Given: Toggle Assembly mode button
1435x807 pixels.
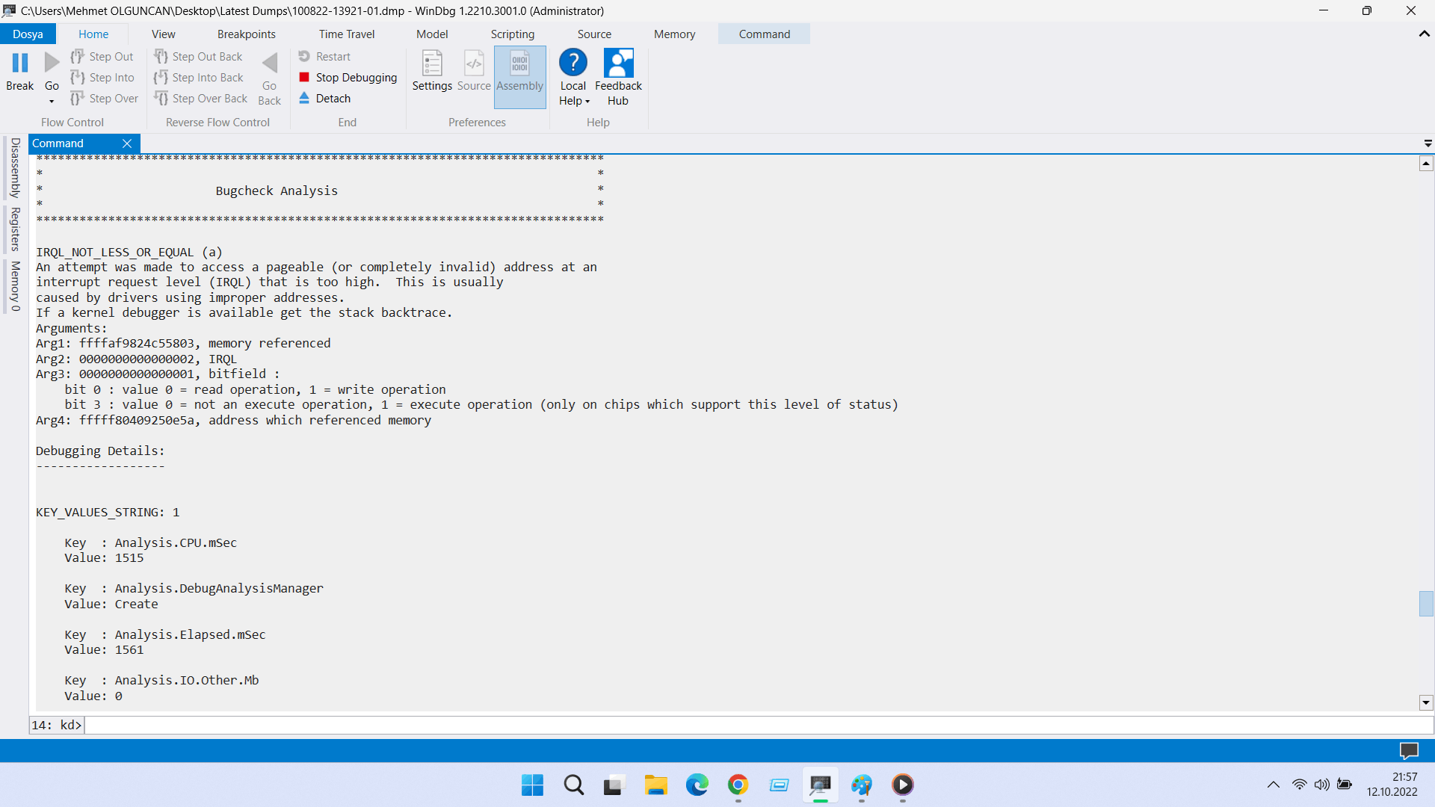Looking at the screenshot, I should 520,72.
